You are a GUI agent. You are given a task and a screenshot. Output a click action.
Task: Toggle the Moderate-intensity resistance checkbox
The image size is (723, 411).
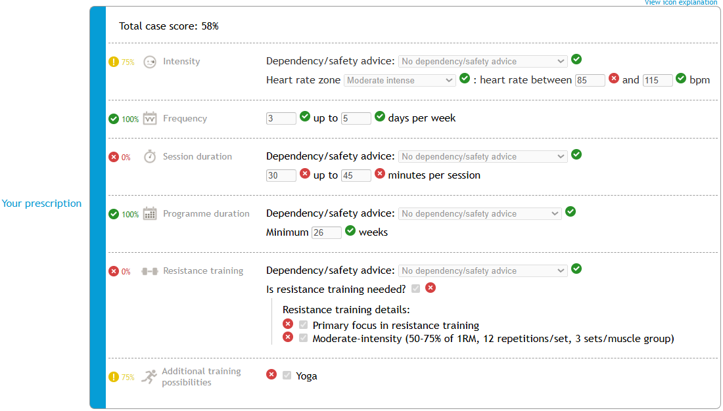click(303, 338)
